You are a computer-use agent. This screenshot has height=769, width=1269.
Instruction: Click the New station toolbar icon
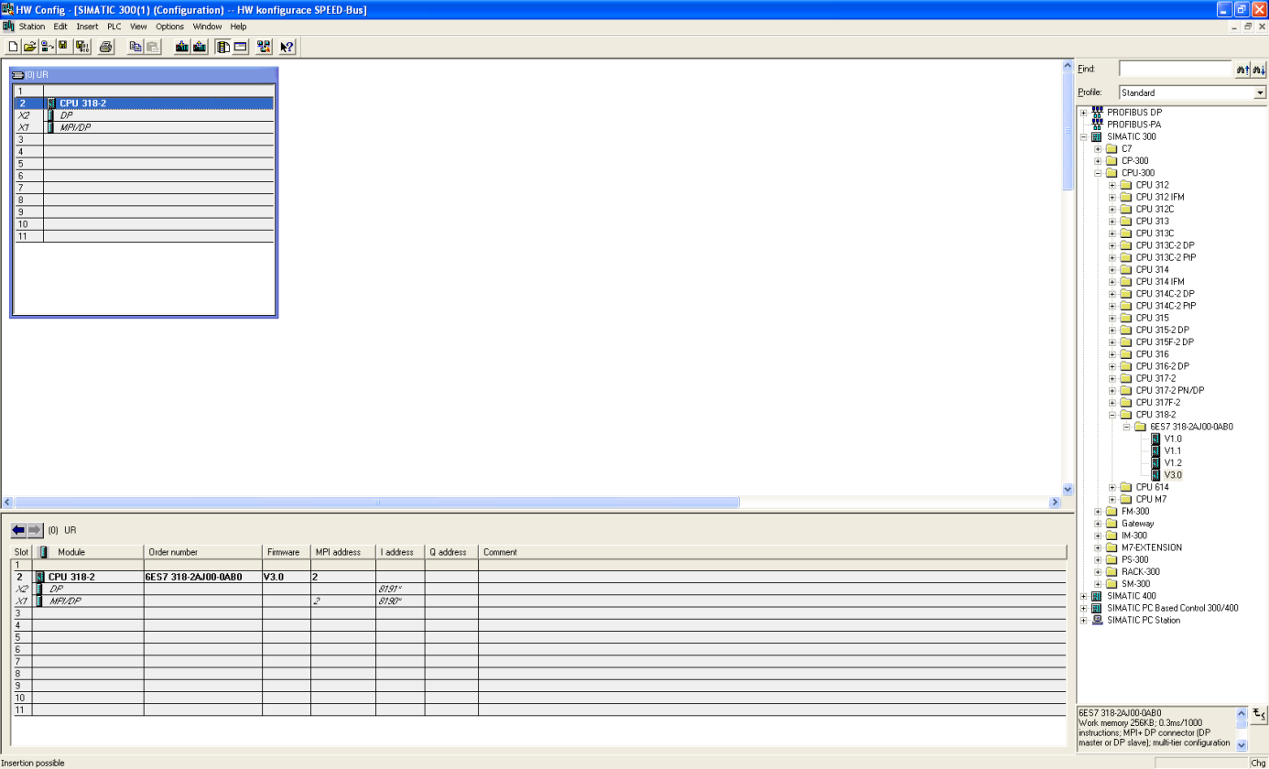coord(13,46)
